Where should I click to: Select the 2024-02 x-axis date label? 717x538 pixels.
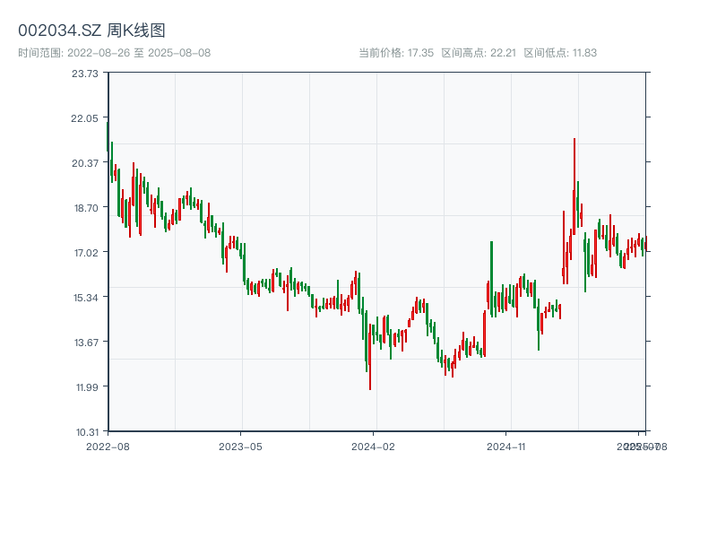pos(374,446)
